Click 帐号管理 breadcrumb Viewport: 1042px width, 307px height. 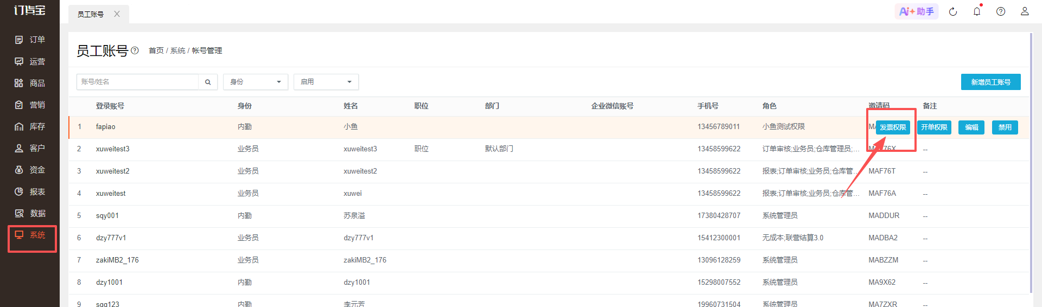click(207, 50)
